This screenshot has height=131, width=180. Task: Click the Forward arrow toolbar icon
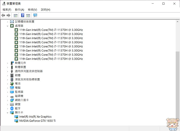tap(8, 15)
